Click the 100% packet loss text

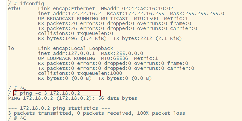point(161,113)
